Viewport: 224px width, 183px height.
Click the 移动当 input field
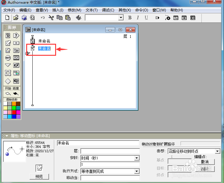coord(110,178)
